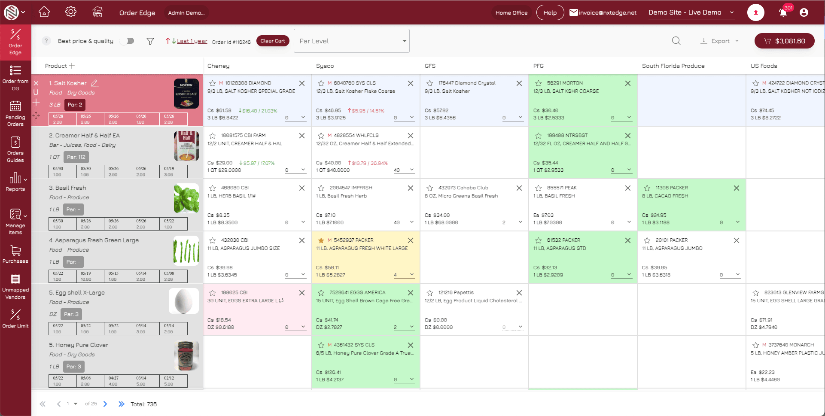This screenshot has height=416, width=825.
Task: Click the Help button
Action: coord(550,12)
